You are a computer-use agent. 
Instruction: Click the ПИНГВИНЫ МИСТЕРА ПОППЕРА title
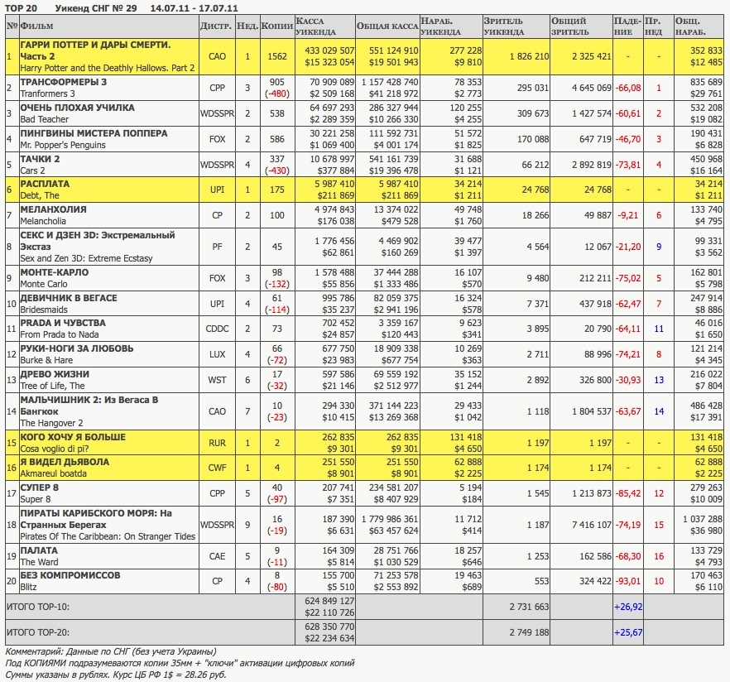94,133
